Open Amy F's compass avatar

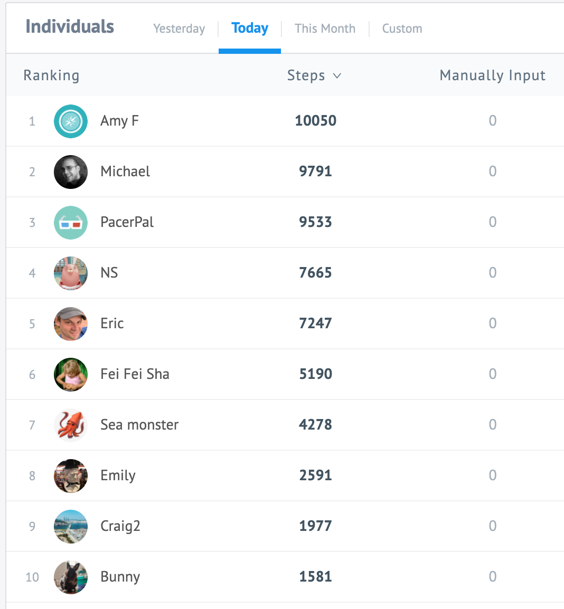coord(71,121)
